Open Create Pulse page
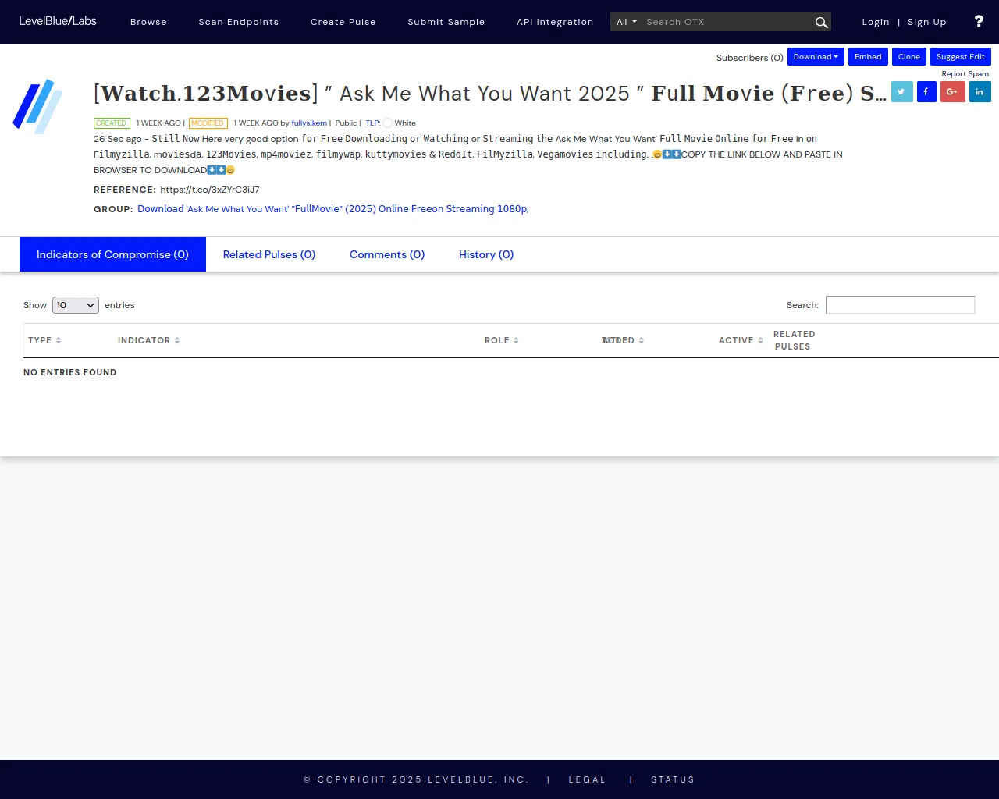The image size is (999, 799). pyautogui.click(x=343, y=22)
